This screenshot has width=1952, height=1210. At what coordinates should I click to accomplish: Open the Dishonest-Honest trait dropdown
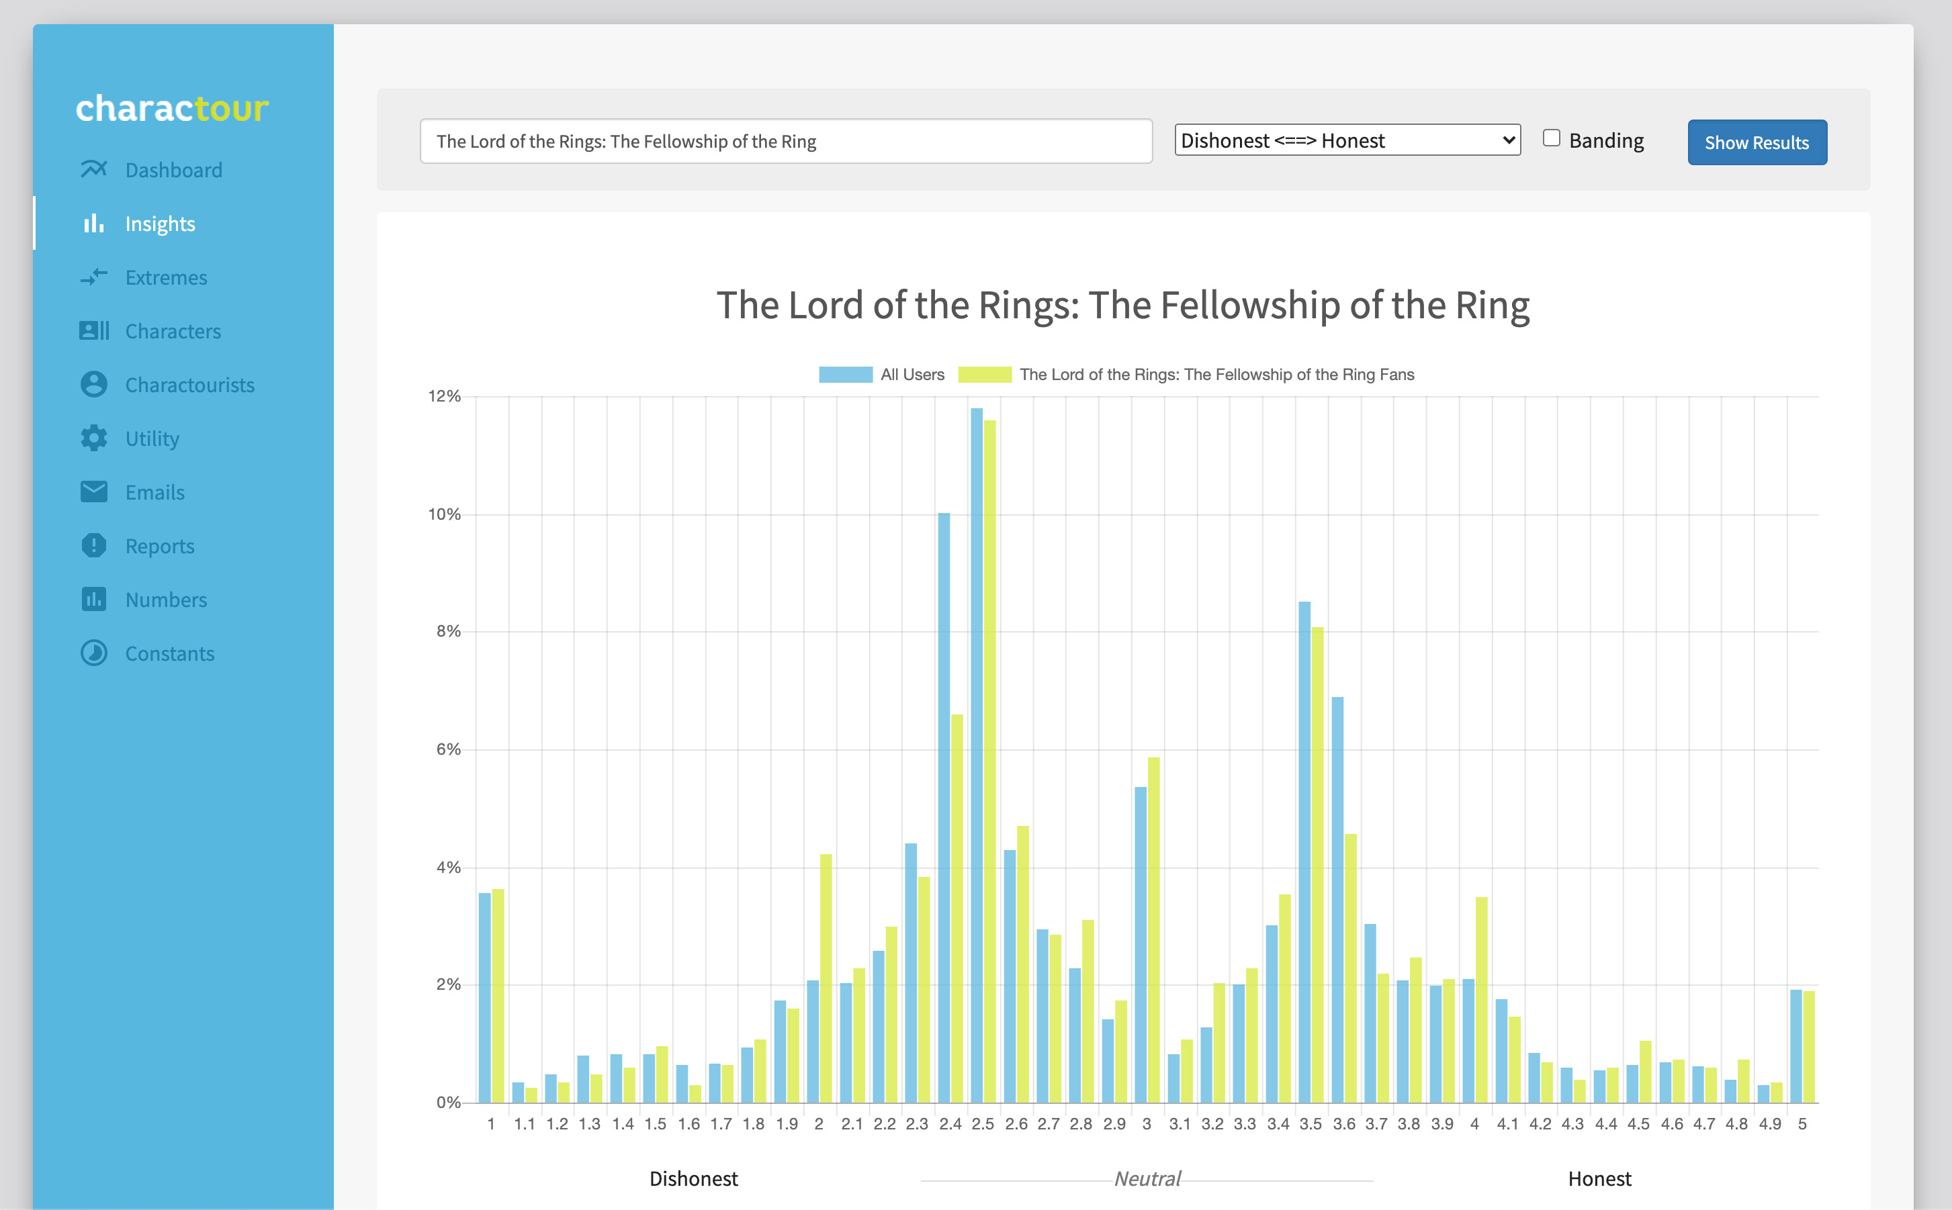coord(1347,140)
